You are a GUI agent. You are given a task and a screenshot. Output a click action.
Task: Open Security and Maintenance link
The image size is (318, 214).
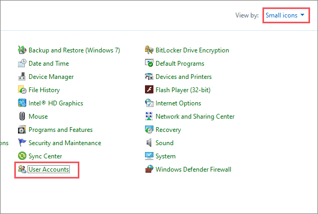pos(65,143)
